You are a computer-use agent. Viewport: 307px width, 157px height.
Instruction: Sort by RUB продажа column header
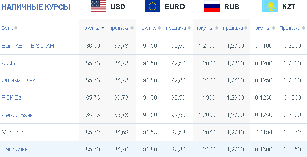pyautogui.click(x=235, y=28)
